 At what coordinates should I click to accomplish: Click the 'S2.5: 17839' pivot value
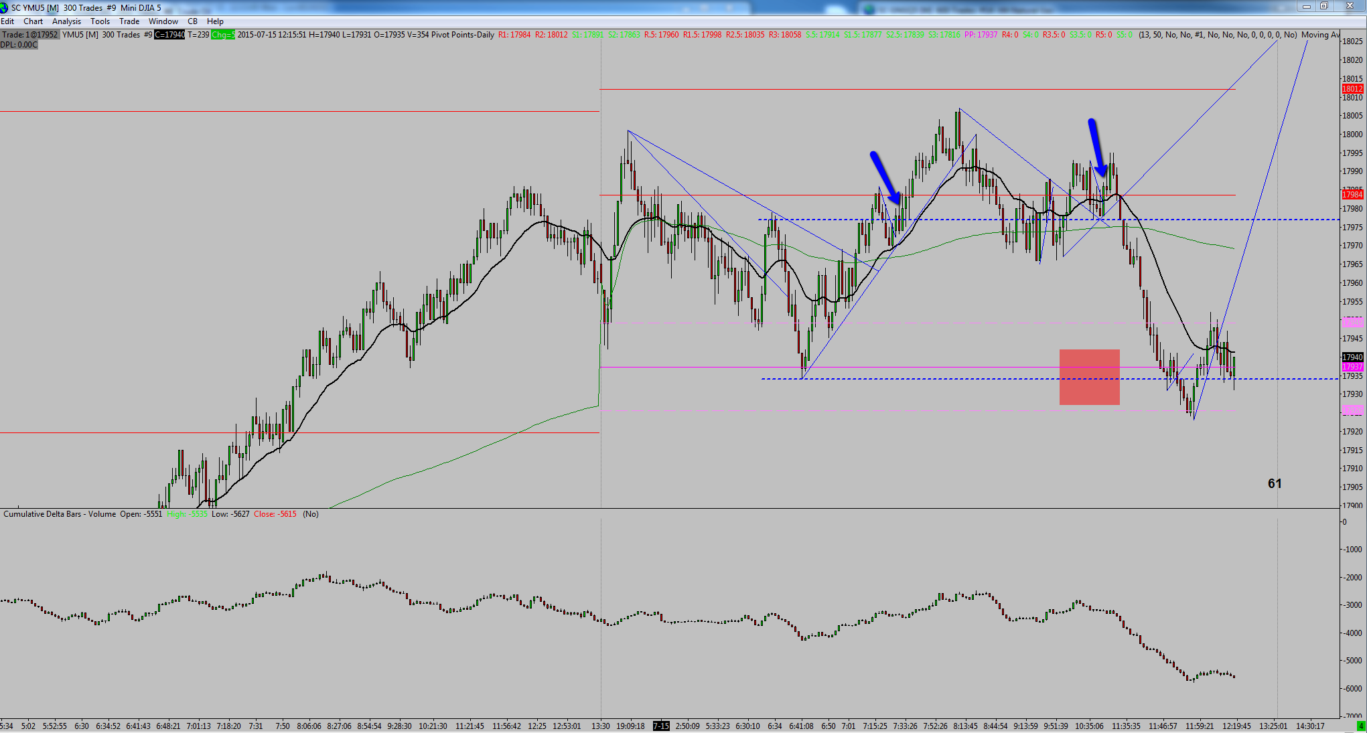tap(906, 35)
